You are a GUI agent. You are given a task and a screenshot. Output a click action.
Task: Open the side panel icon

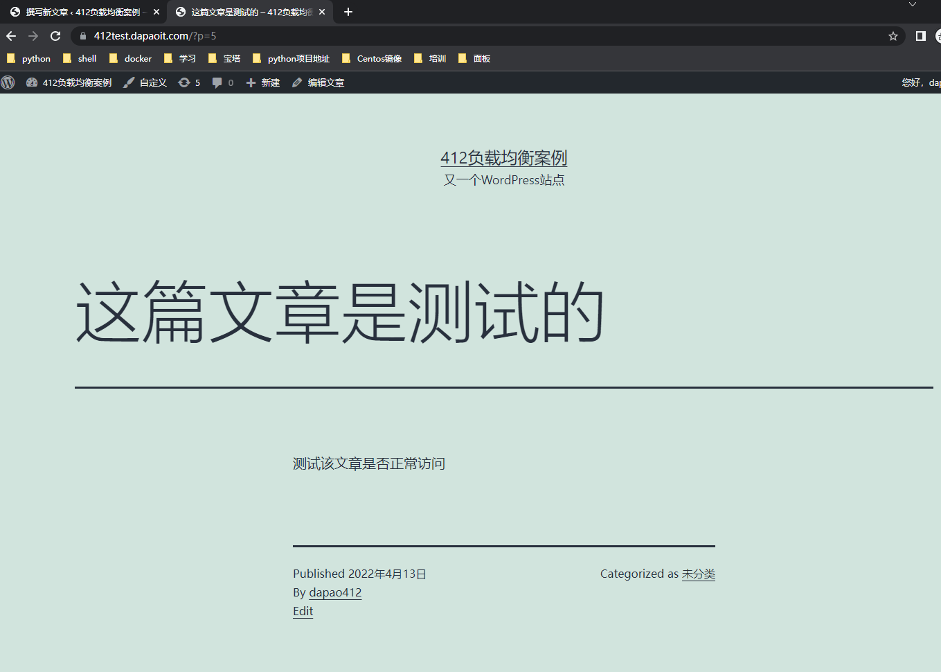point(920,36)
